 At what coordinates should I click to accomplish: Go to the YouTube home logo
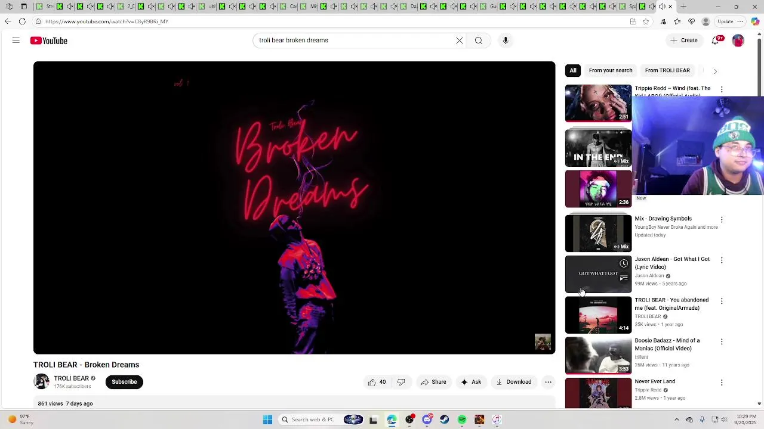(x=49, y=41)
